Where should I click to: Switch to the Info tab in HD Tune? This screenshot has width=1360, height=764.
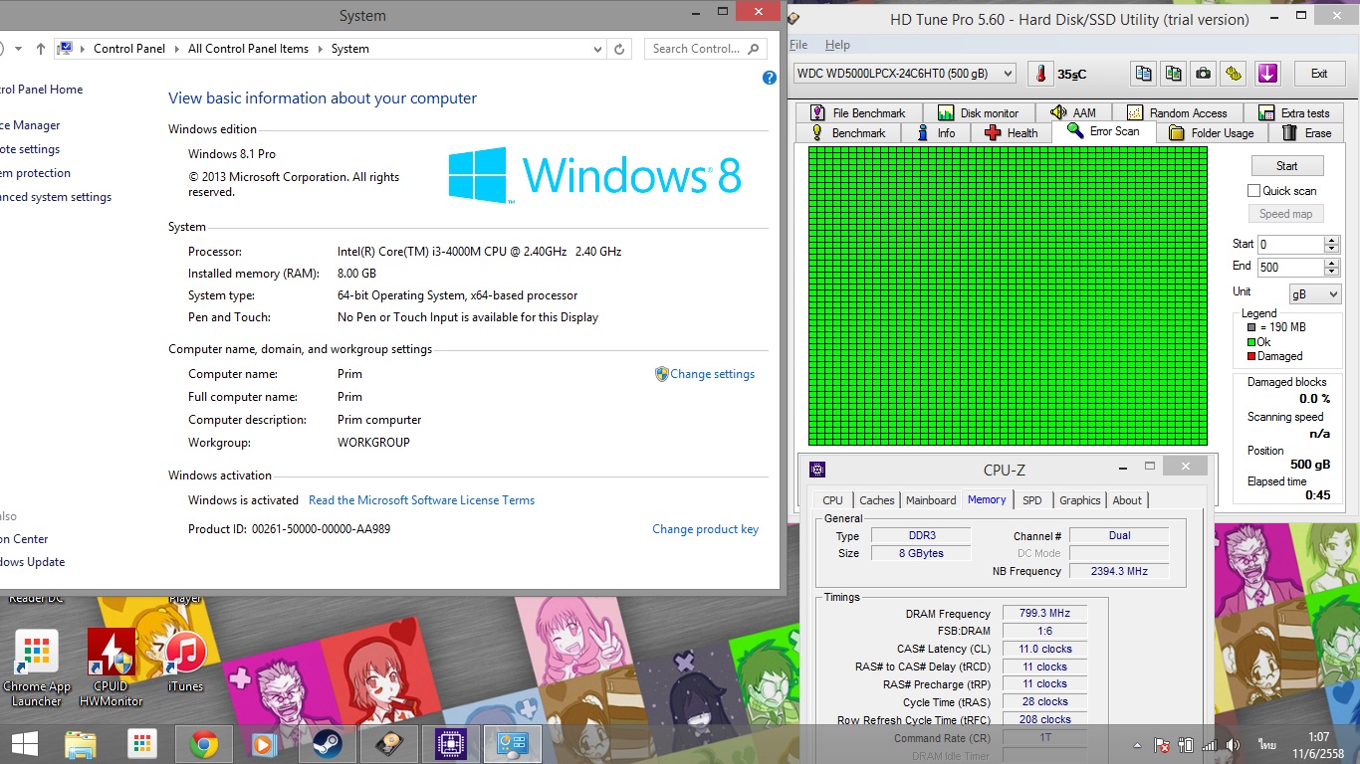(x=936, y=133)
